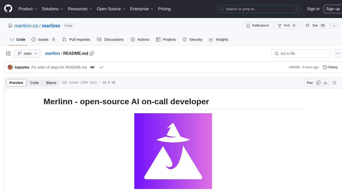Open the Raw file view
This screenshot has width=342, height=192.
310,83
